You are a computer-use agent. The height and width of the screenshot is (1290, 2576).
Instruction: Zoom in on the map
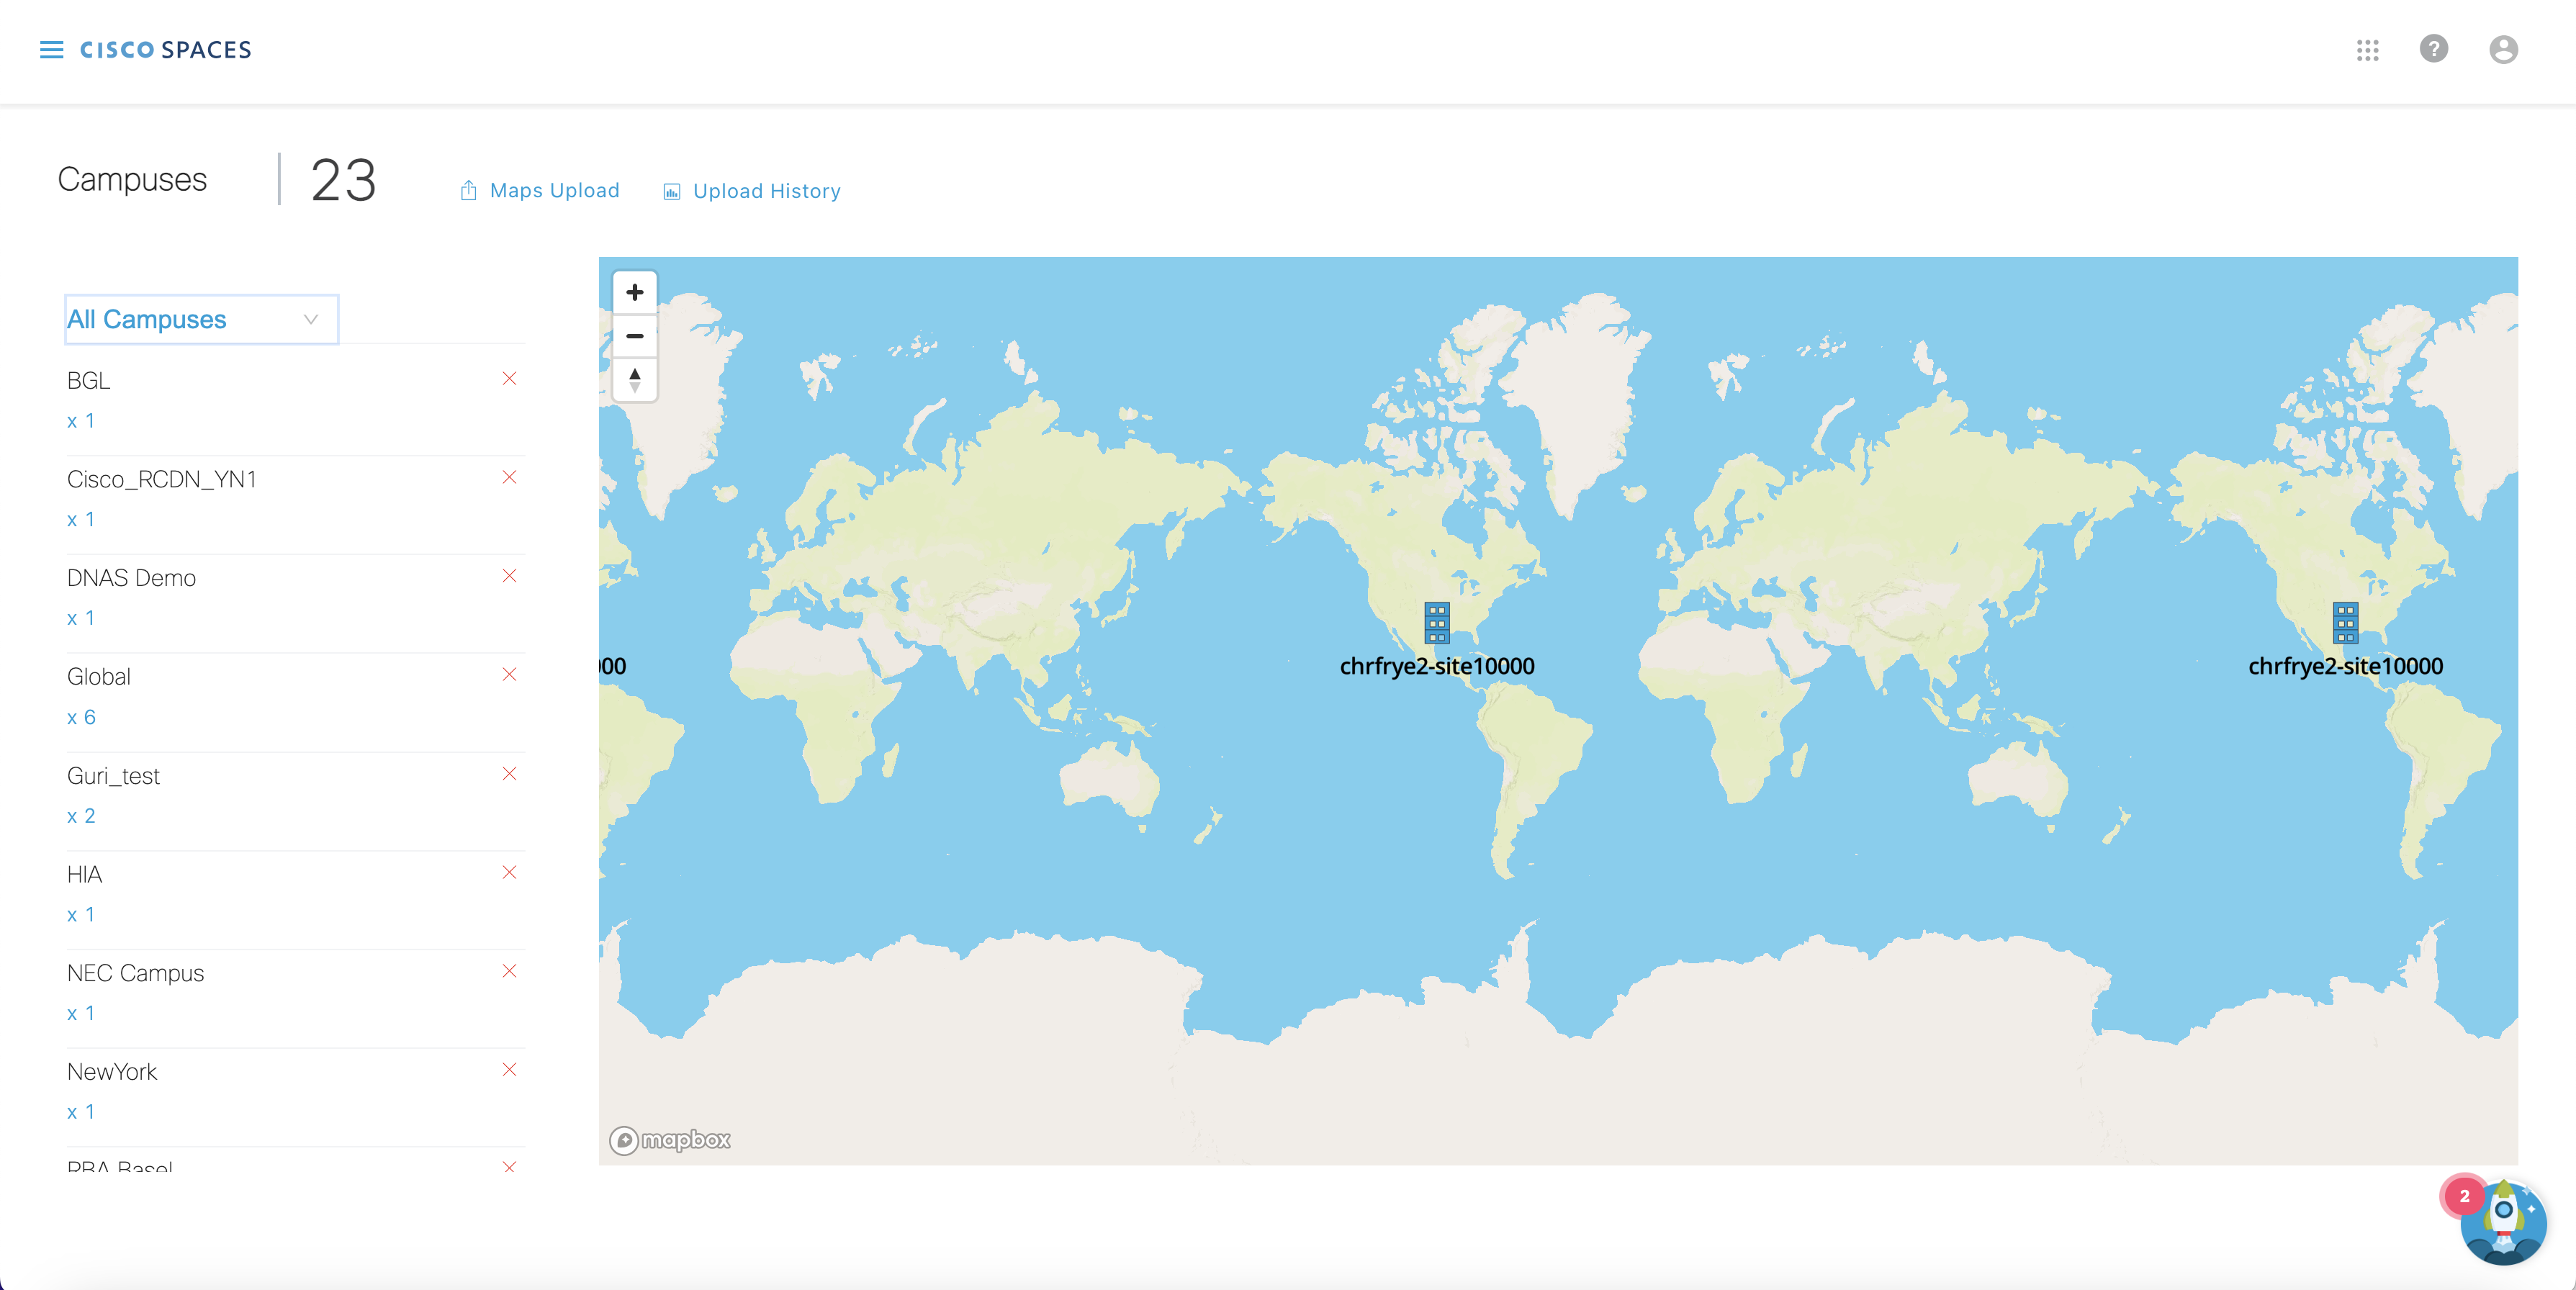(634, 292)
